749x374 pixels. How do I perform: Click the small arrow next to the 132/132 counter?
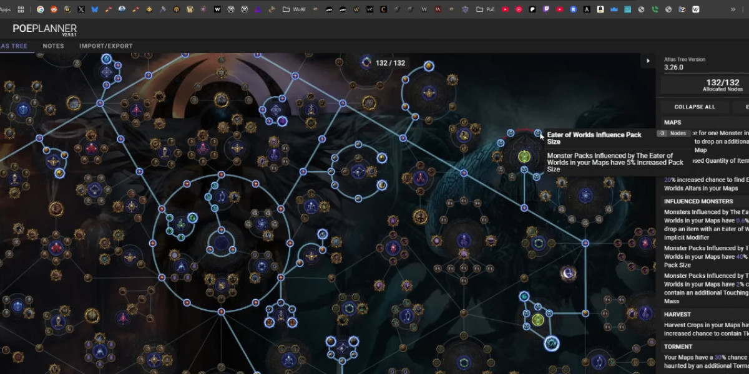[648, 60]
